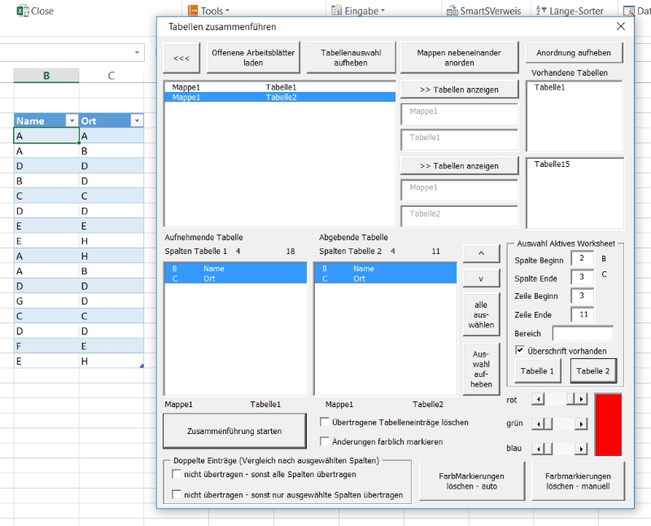This screenshot has height=526, width=651.
Task: Click the Excel Close icon
Action: point(23,11)
